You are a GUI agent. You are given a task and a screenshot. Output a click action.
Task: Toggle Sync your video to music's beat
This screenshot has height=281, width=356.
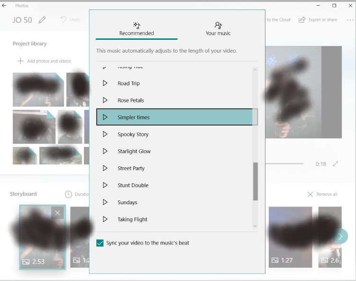100,243
